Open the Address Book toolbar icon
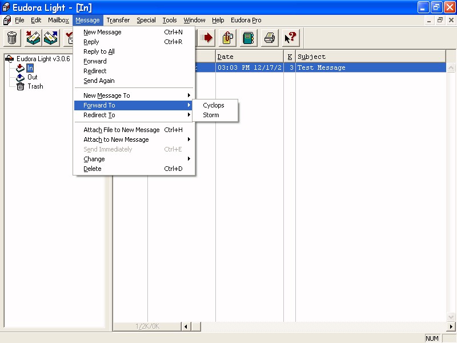The image size is (457, 343). pos(248,38)
